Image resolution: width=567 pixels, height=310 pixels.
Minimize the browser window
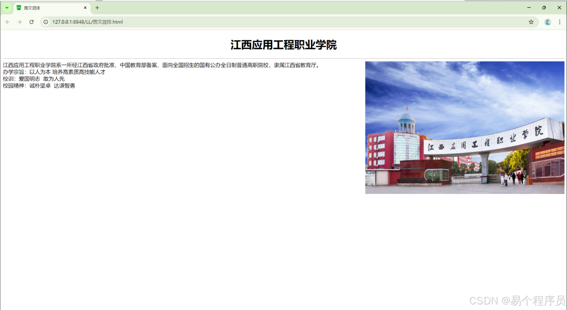tap(529, 8)
